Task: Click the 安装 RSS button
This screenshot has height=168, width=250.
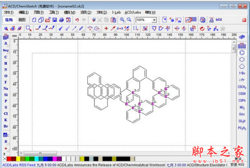Action: click(x=237, y=165)
